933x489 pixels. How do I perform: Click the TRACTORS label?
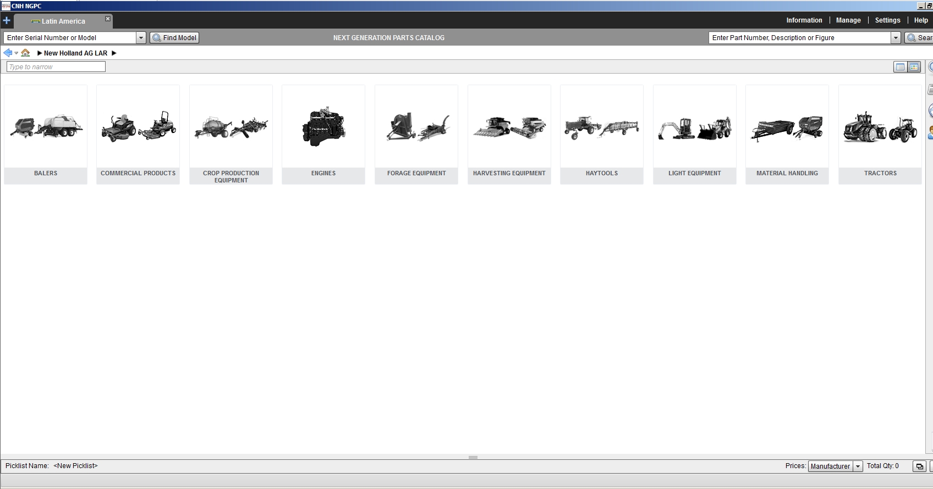[880, 173]
